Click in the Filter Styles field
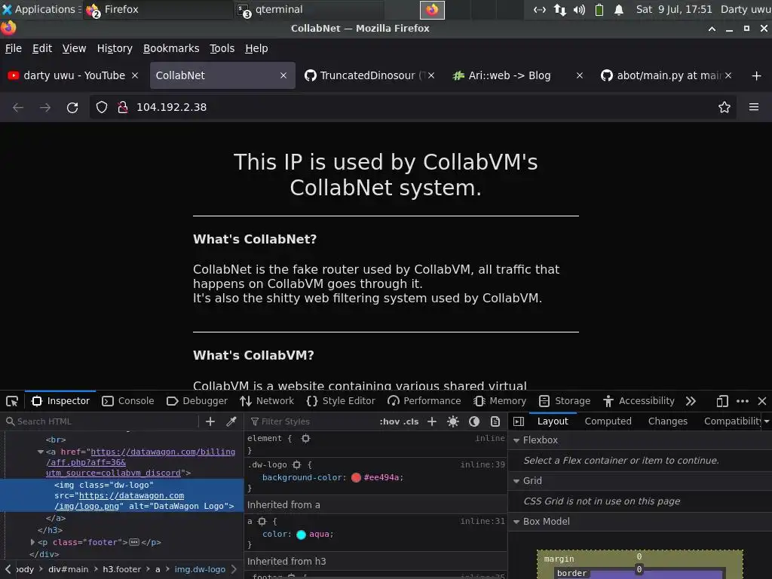 pos(313,421)
